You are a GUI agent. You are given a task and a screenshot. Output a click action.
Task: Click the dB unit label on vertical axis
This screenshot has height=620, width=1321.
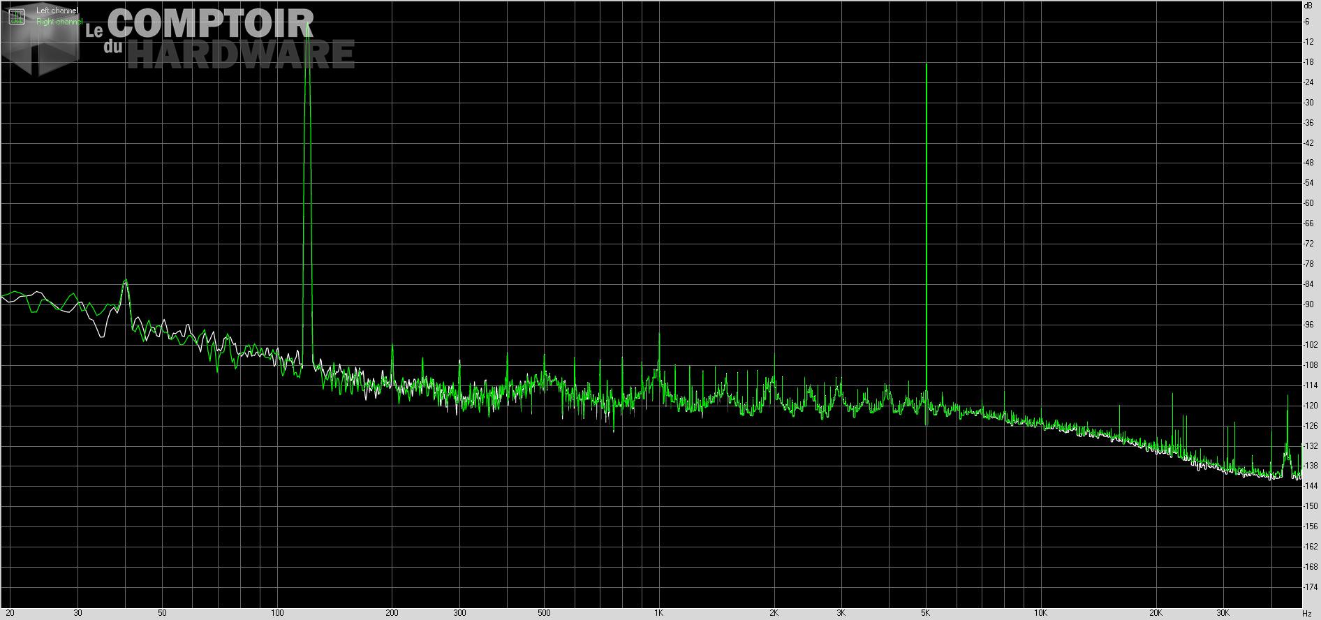[x=1308, y=5]
